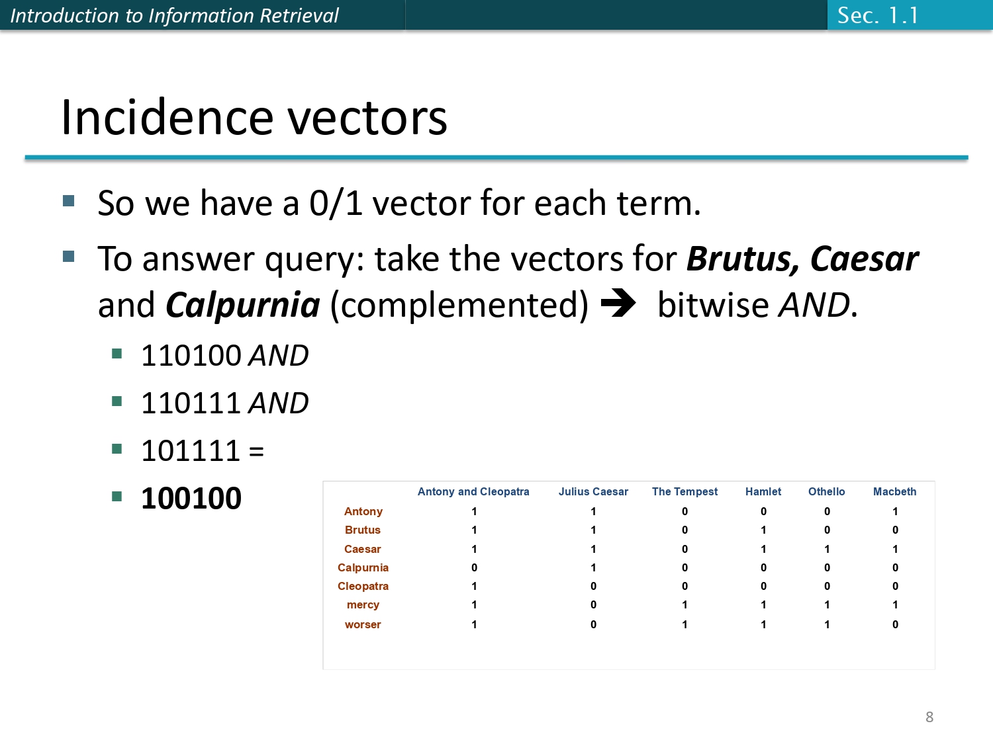
Task: Click the Calpurnia row label in the table
Action: click(x=363, y=567)
